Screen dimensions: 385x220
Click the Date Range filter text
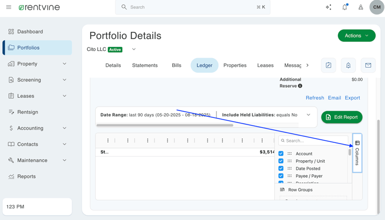coord(156,114)
